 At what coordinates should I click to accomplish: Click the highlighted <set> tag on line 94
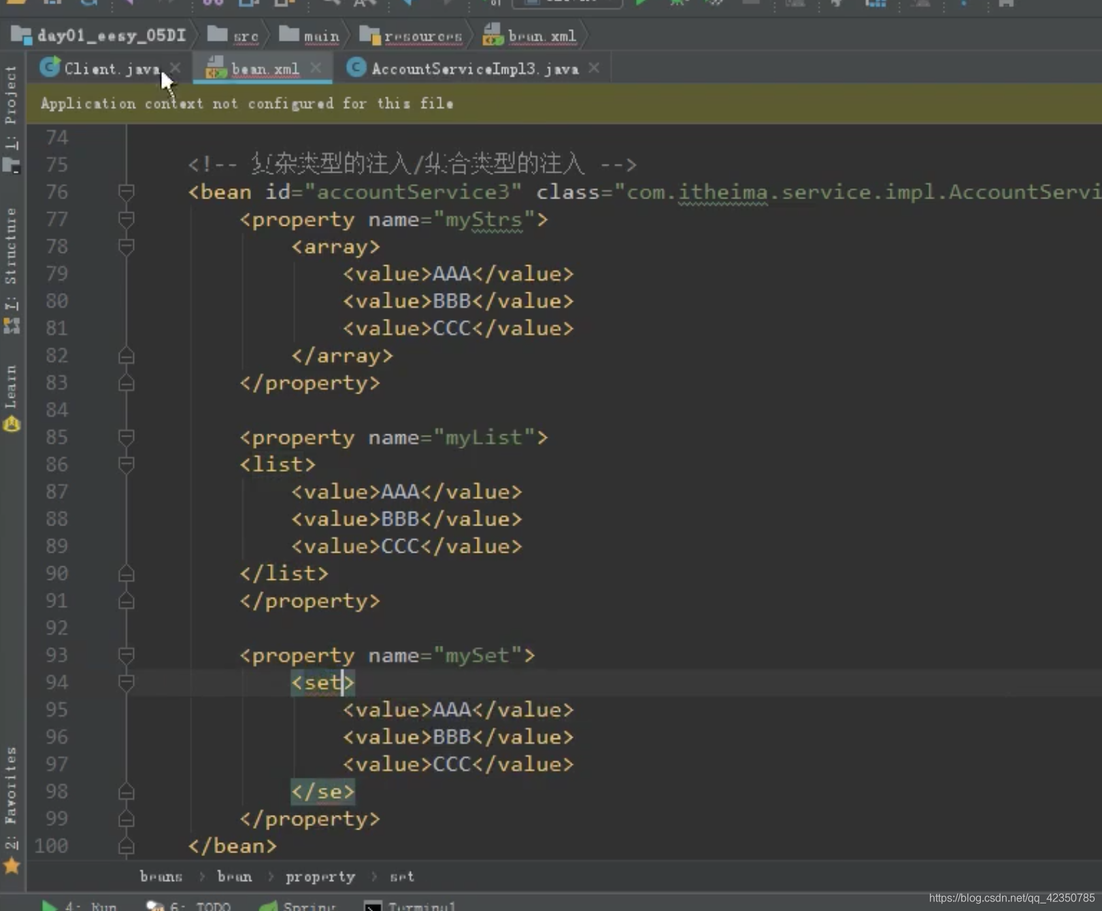coord(323,683)
